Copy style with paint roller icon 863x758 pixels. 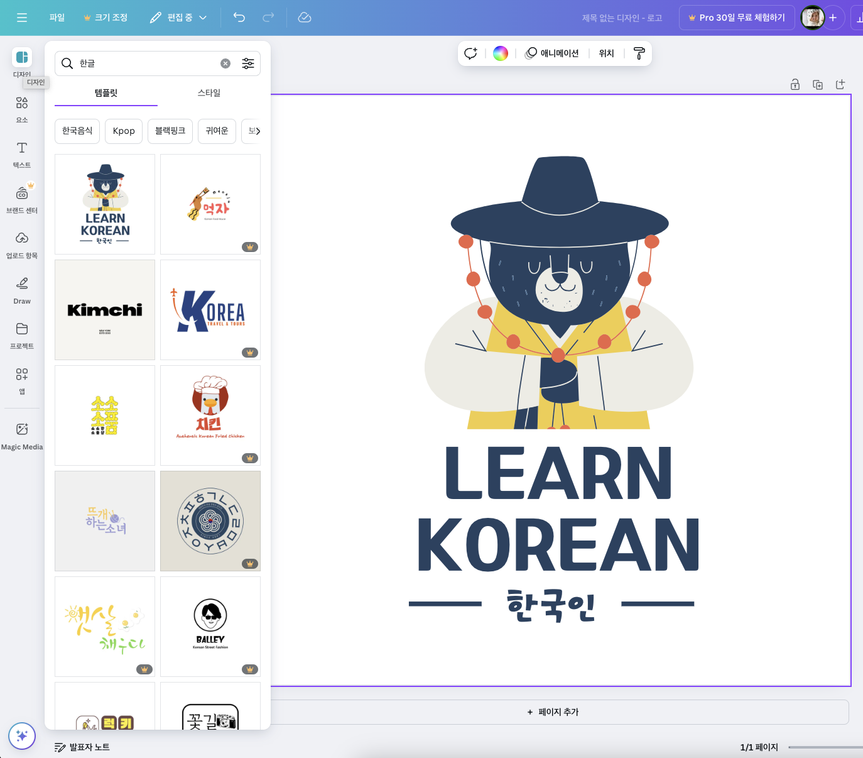[x=639, y=53]
